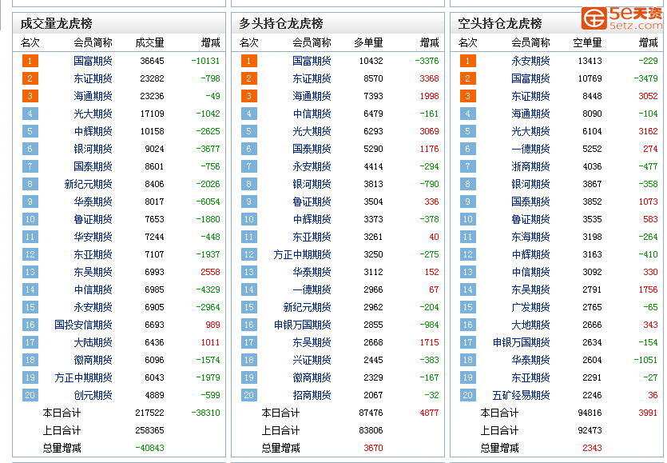Click 鲁证期货 in the 多头持仓龙虎榜 table

pyautogui.click(x=312, y=202)
